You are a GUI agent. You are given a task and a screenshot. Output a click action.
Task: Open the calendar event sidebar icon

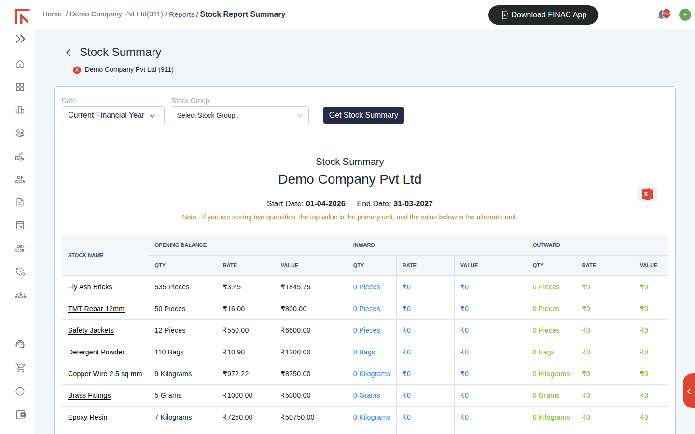pyautogui.click(x=20, y=225)
